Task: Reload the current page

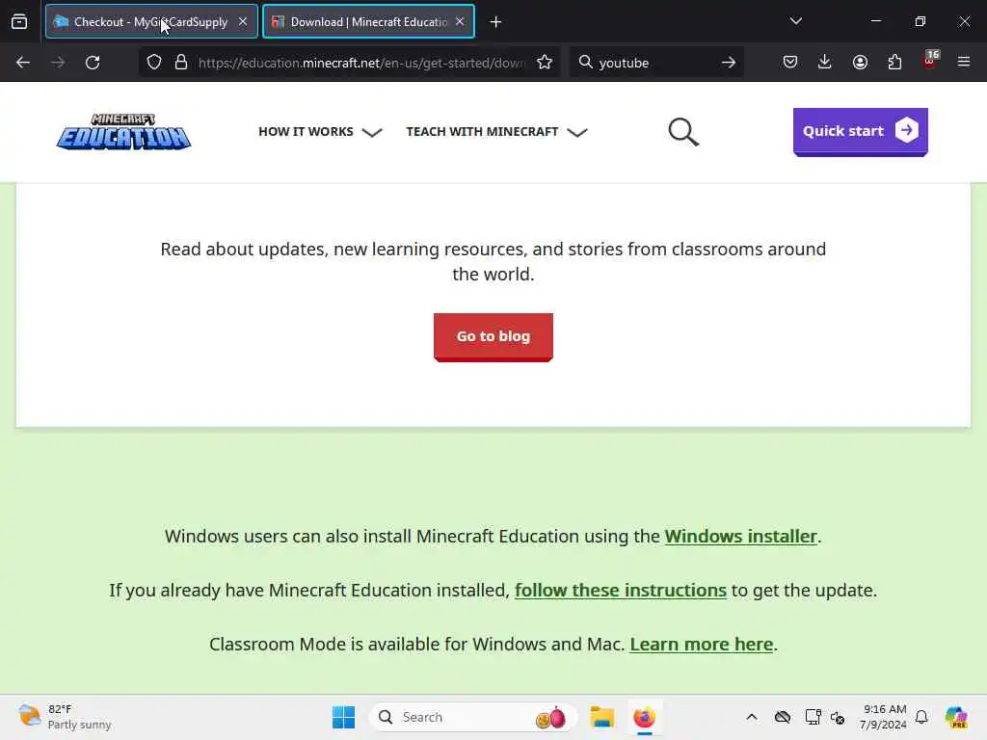Action: pyautogui.click(x=93, y=63)
